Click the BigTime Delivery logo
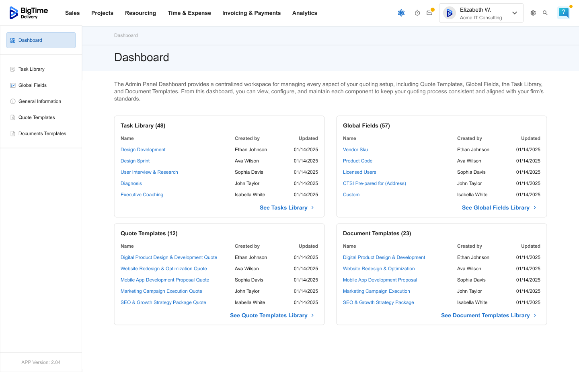 tap(29, 13)
